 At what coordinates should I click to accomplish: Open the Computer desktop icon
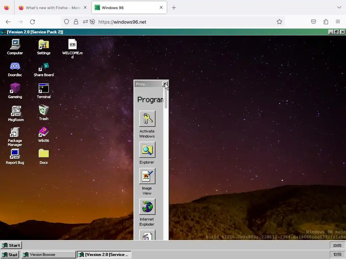click(15, 47)
